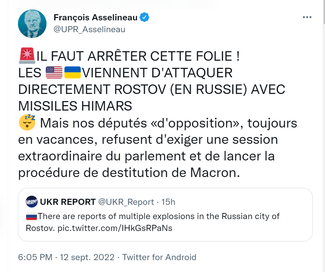The width and height of the screenshot is (325, 272).
Task: Click the quoted tweet's 15h timestamp
Action: pyautogui.click(x=168, y=202)
